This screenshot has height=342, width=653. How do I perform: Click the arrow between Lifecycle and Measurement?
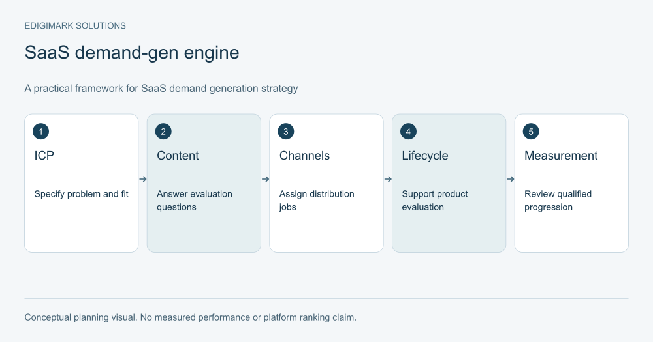click(x=511, y=179)
